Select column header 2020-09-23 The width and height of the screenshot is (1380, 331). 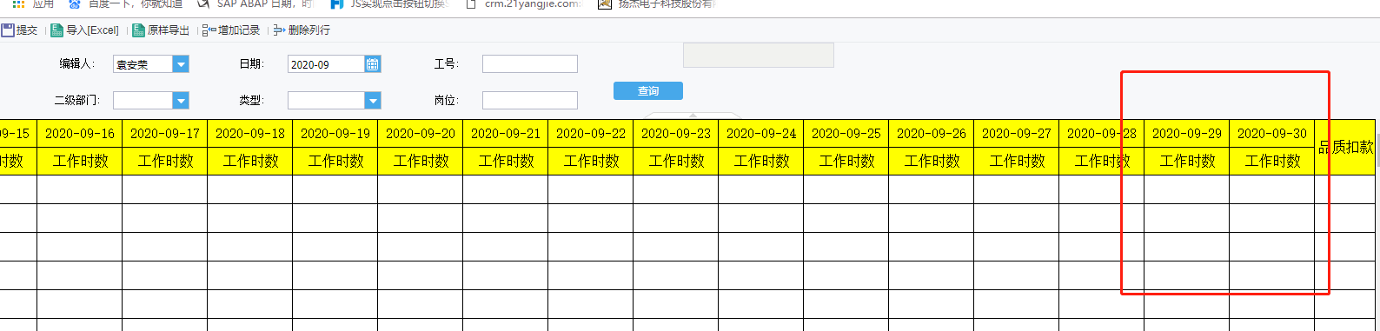(x=676, y=134)
